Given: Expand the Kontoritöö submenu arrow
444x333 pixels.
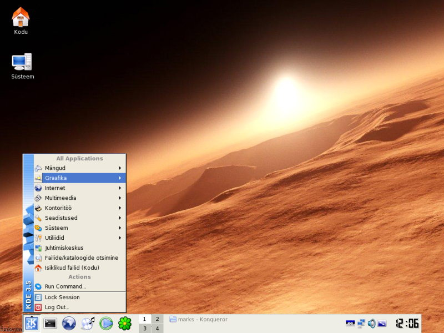Looking at the screenshot, I should pyautogui.click(x=120, y=208).
